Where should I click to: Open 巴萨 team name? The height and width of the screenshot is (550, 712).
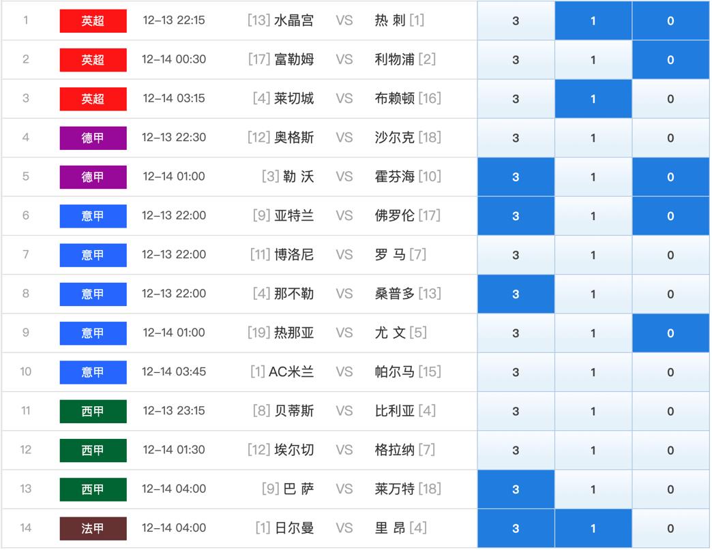point(298,489)
